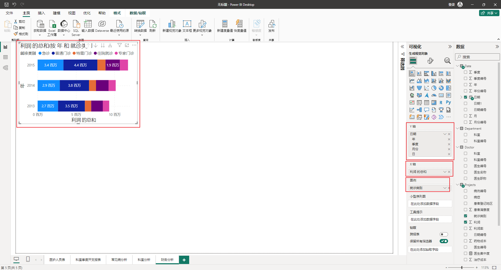
Task: Open the Y 轴 日期 field dropdown
Action: 445,134
